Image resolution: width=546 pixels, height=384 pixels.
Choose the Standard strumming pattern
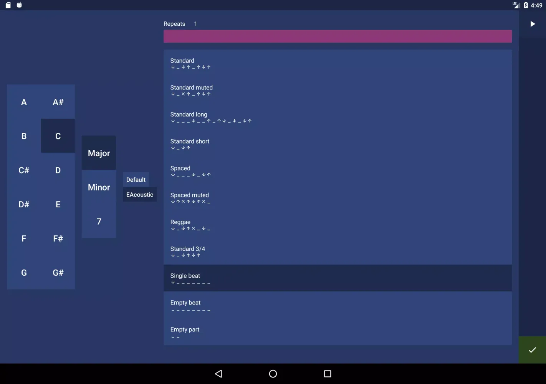click(337, 63)
